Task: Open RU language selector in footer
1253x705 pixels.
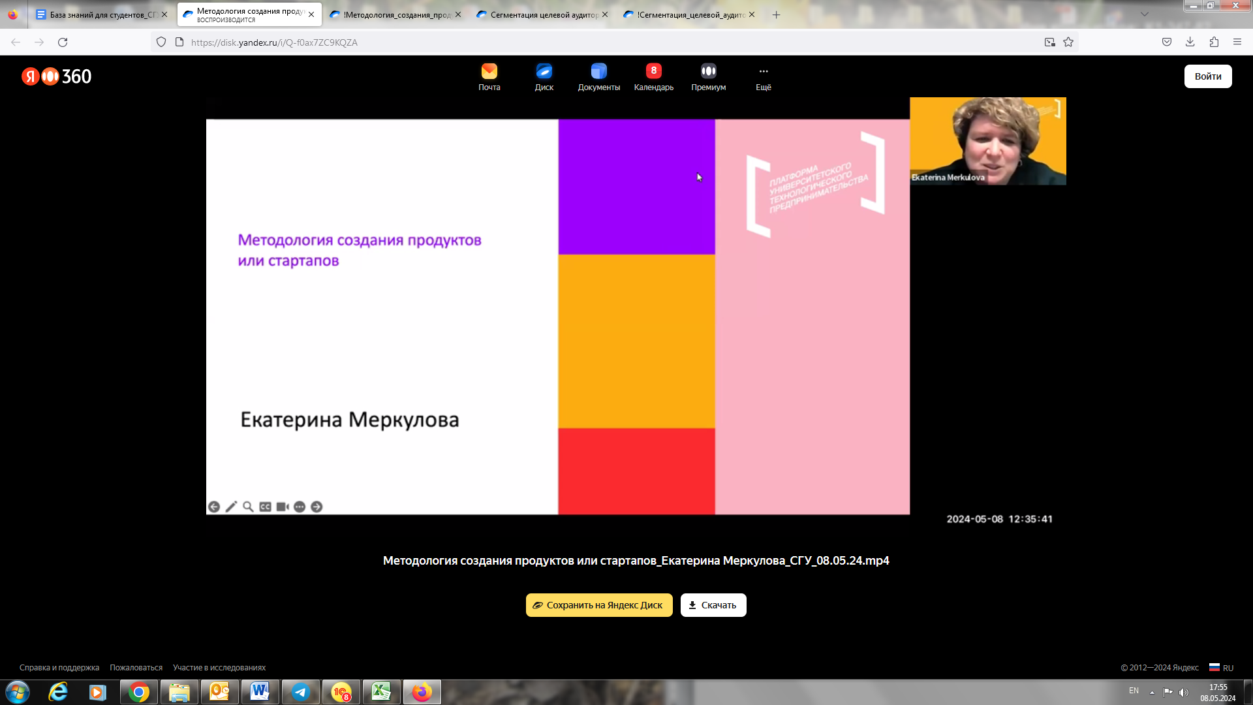Action: (1221, 668)
